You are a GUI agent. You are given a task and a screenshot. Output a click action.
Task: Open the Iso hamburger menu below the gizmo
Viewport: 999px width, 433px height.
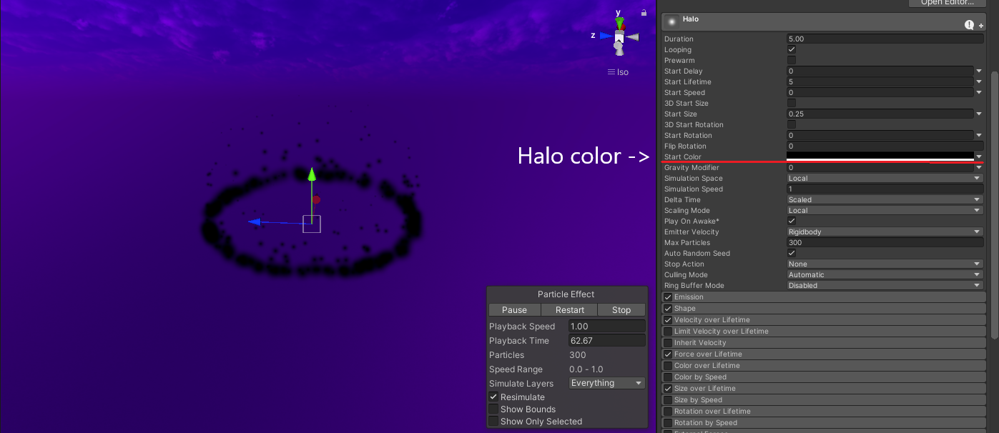[x=613, y=71]
